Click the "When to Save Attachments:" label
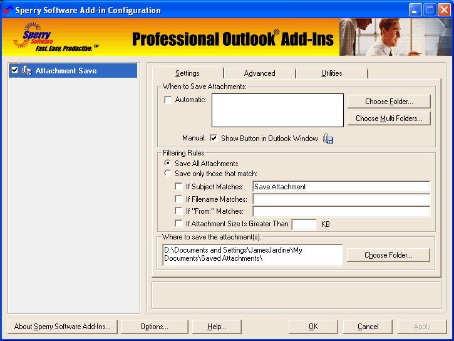This screenshot has width=454, height=341. (204, 87)
